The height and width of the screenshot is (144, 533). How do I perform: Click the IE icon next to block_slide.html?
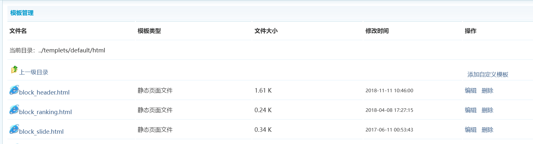tap(14, 129)
